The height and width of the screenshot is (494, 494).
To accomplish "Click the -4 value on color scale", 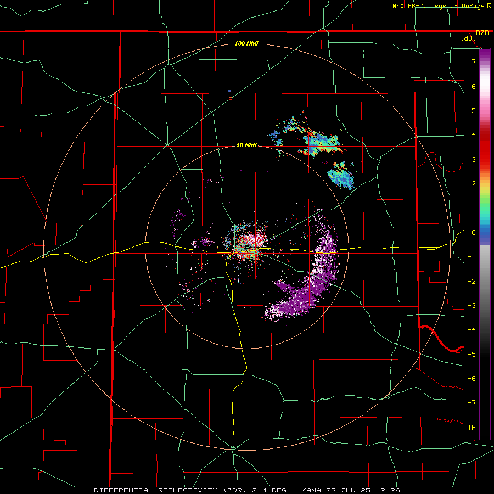I will click(471, 330).
